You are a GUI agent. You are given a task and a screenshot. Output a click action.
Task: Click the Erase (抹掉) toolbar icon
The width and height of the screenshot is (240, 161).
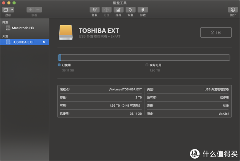(x=118, y=9)
